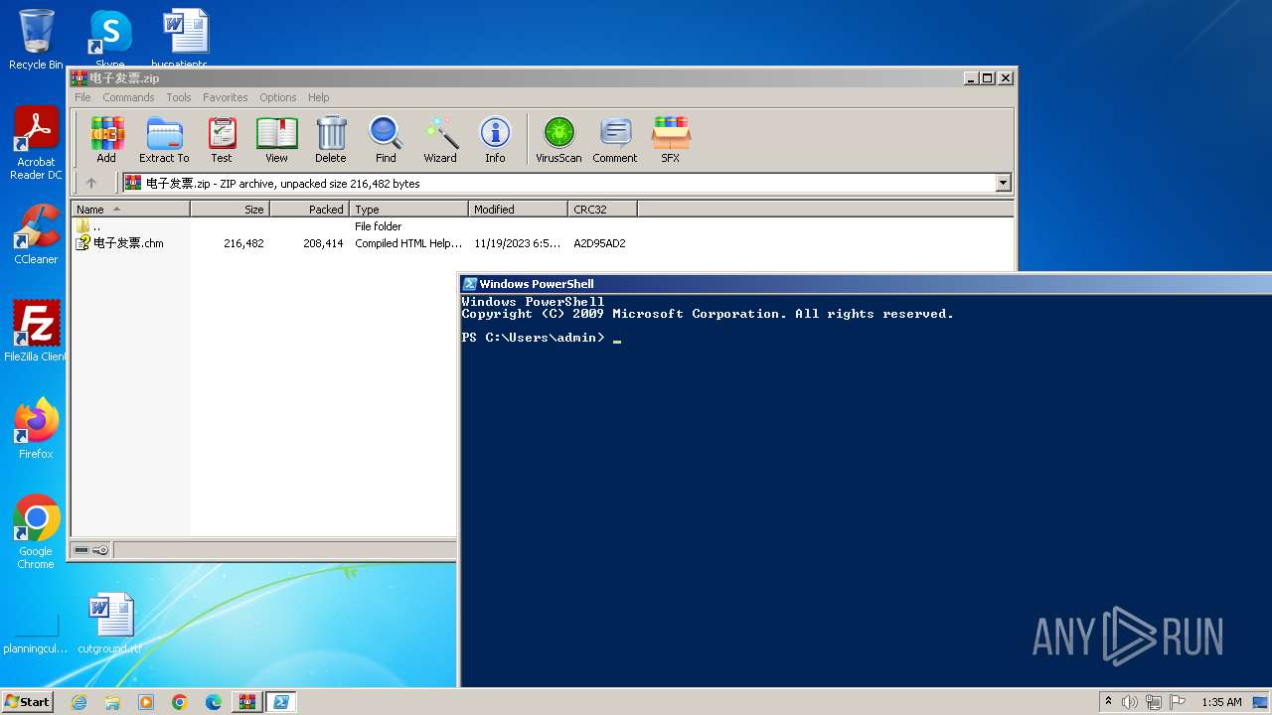Open the File menu in WinRAR
Viewport: 1272px width, 715px height.
(x=82, y=97)
